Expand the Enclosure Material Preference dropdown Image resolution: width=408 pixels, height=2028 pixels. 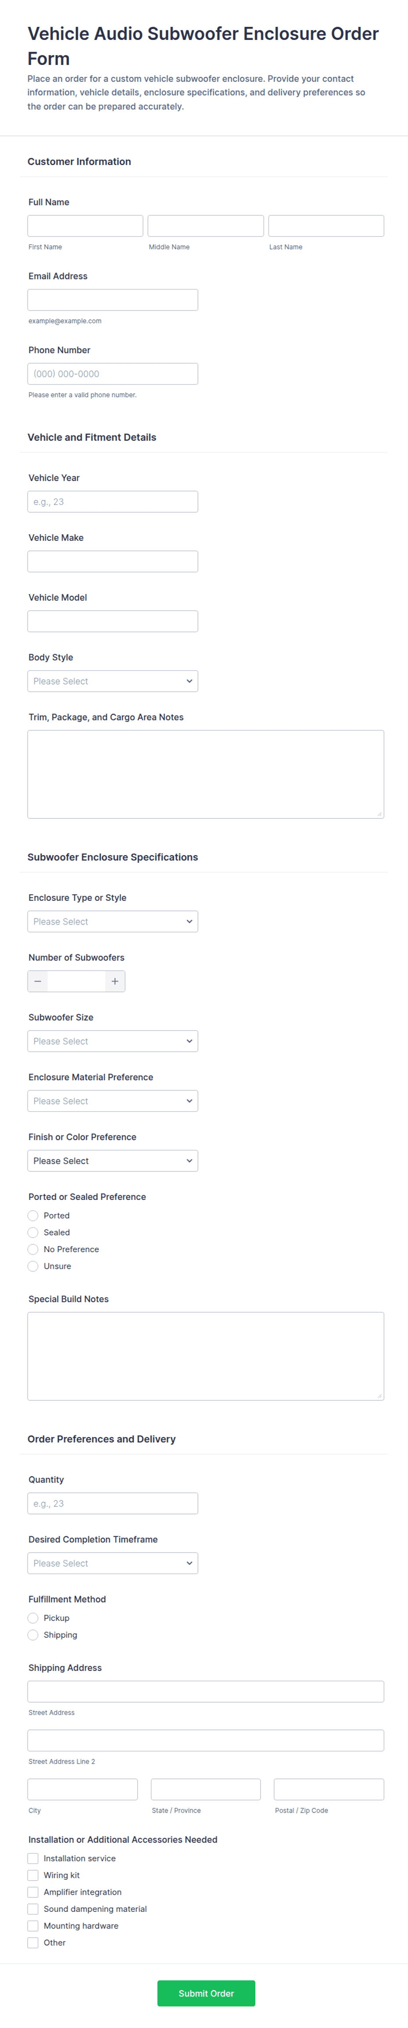[113, 1100]
